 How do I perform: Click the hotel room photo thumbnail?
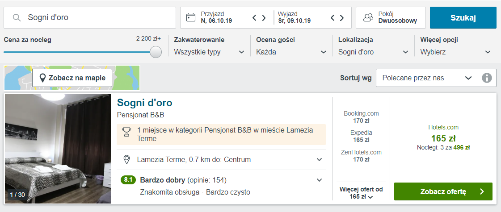point(58,149)
